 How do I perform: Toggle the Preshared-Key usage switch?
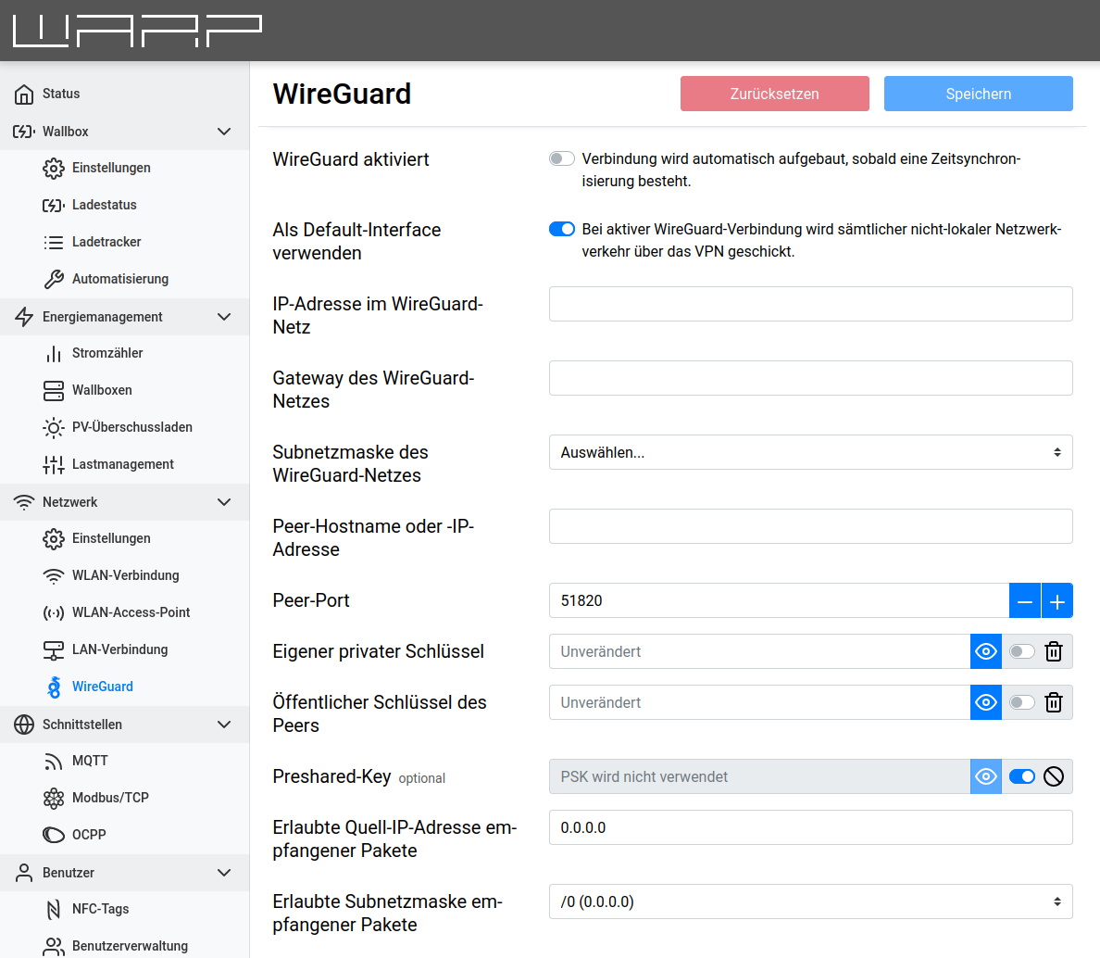point(1021,776)
